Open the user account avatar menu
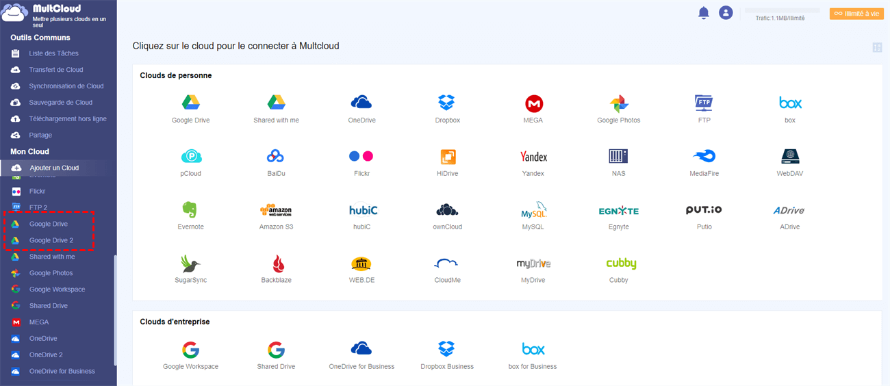Screen dimensions: 890x386 point(726,13)
